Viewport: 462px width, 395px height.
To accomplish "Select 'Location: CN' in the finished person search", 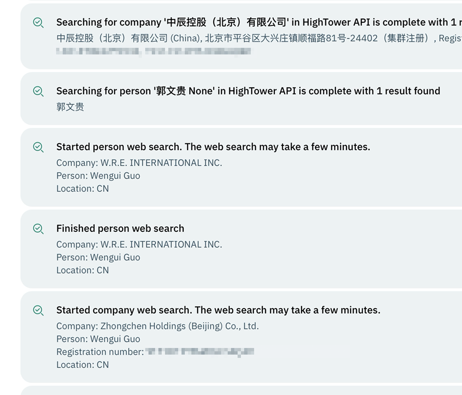I will point(82,270).
